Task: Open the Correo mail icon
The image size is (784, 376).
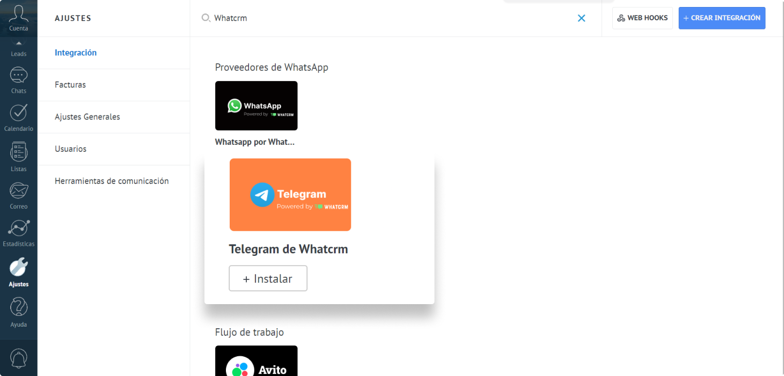Action: tap(18, 194)
